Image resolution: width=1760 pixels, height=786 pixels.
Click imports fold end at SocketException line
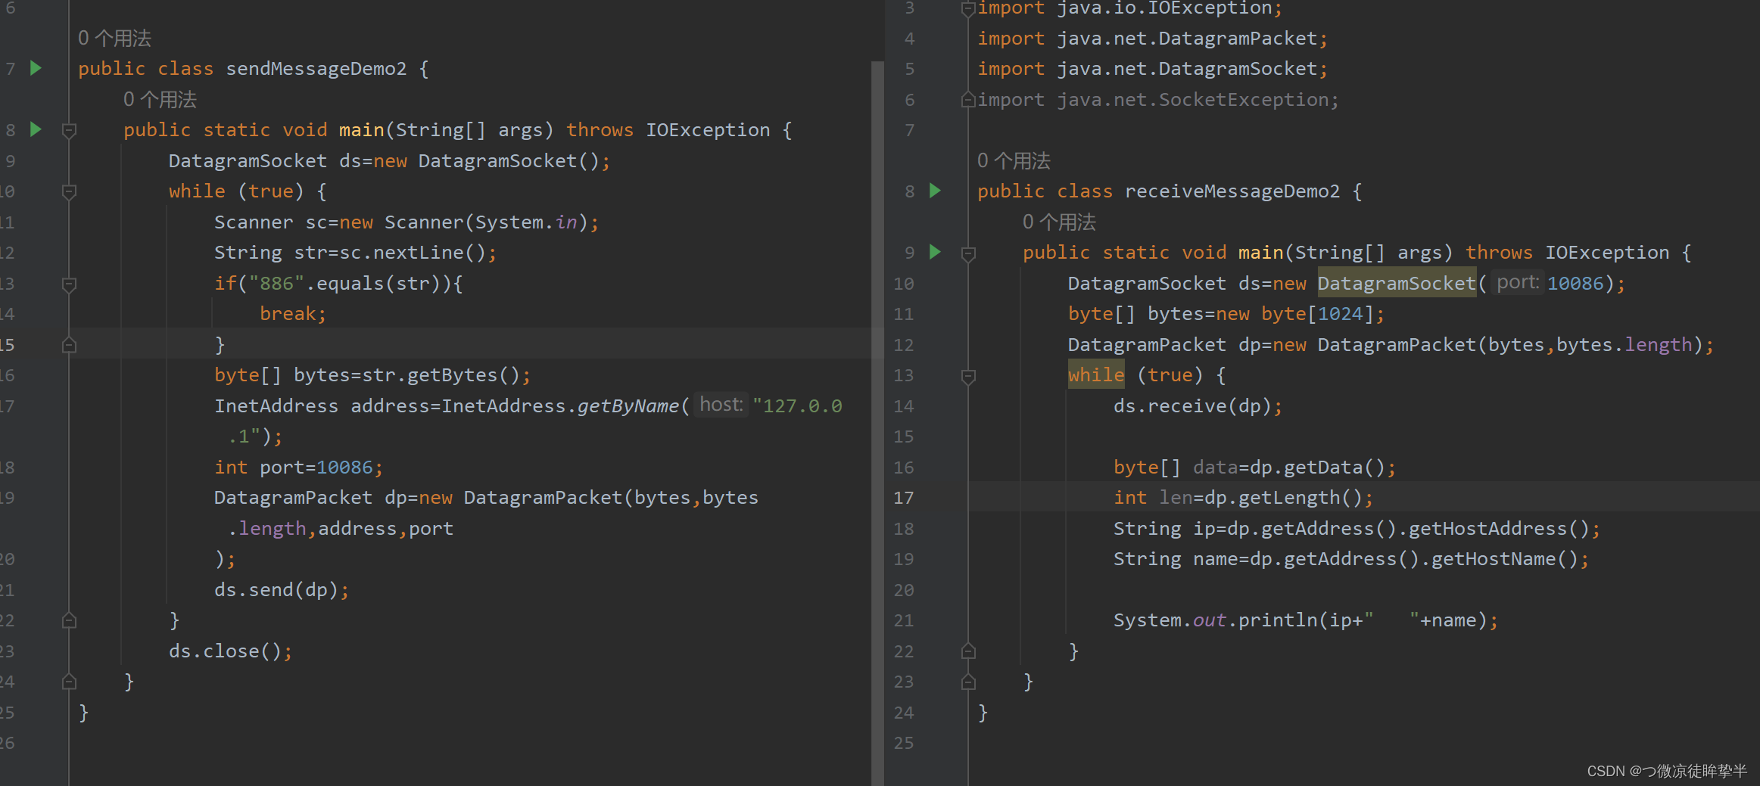pos(968,100)
